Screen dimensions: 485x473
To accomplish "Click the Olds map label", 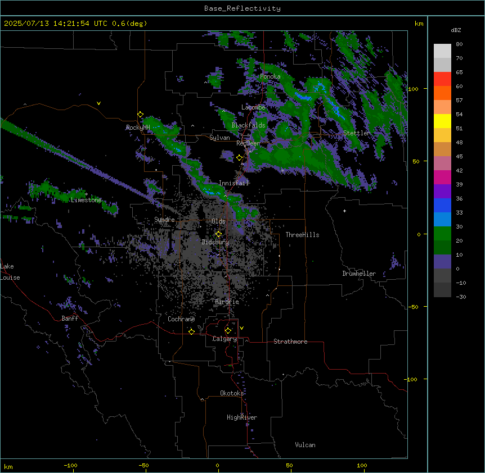I will [x=218, y=221].
